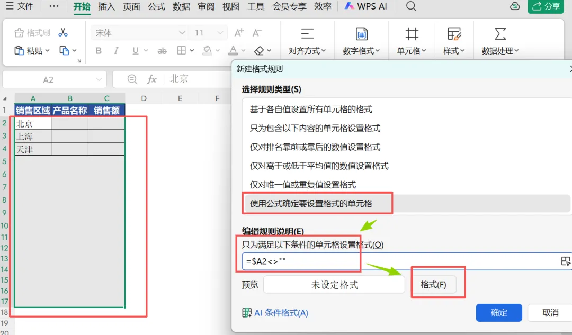Viewport: 572px width, 335px height.
Task: Expand the fill color dropdown arrow
Action: tap(218, 51)
